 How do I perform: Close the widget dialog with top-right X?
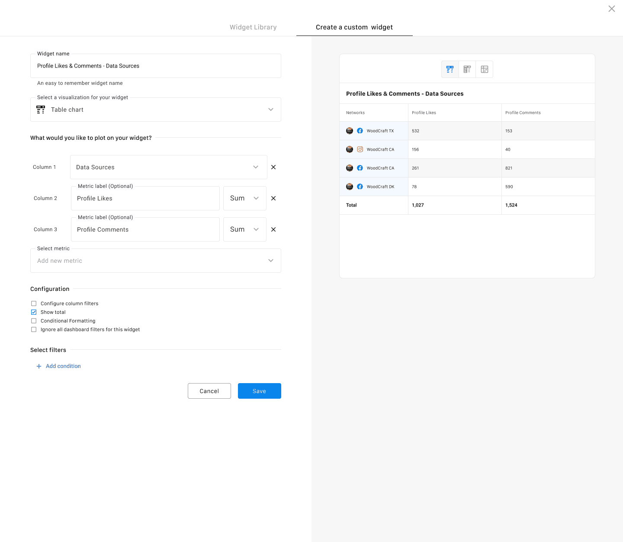coord(611,9)
